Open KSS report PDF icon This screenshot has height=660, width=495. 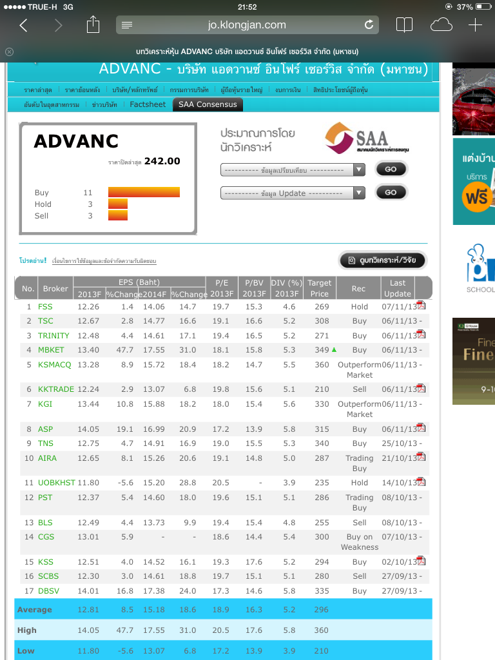tap(421, 561)
